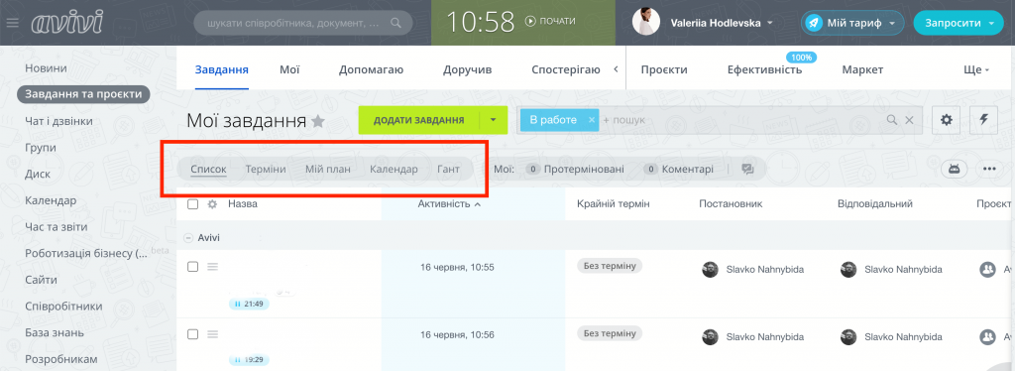Open the Проєкти tab
This screenshot has height=371, width=1015.
click(x=664, y=69)
